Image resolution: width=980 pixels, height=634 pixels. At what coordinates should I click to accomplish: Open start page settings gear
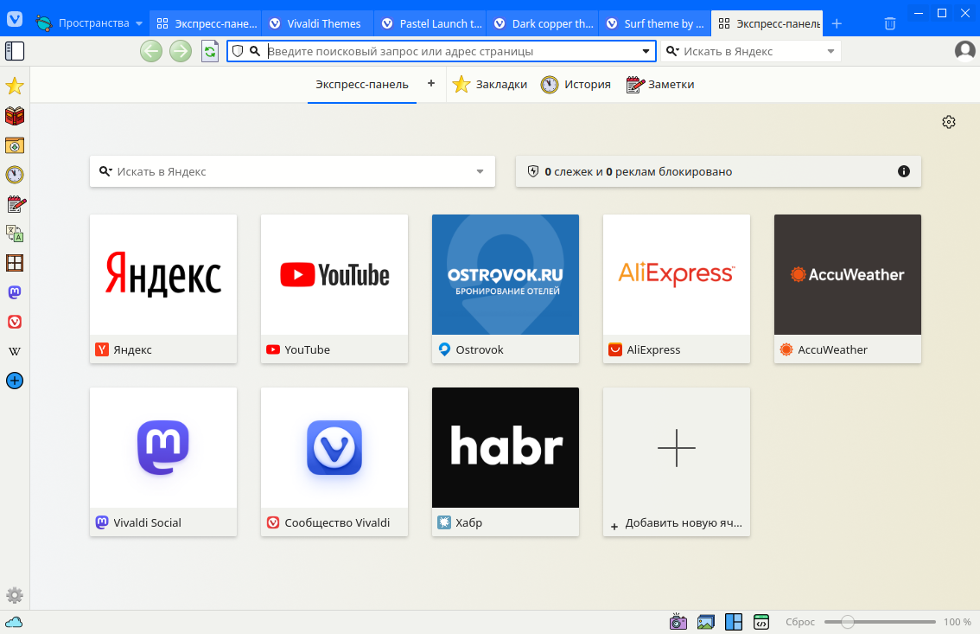[x=949, y=122]
